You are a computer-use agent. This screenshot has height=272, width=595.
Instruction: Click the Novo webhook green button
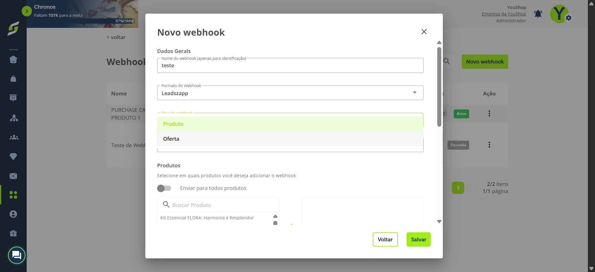coord(485,62)
